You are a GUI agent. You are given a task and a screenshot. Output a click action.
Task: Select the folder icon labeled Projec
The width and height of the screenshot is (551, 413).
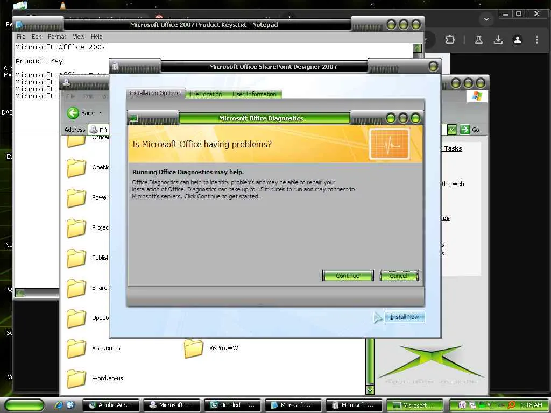[76, 228]
